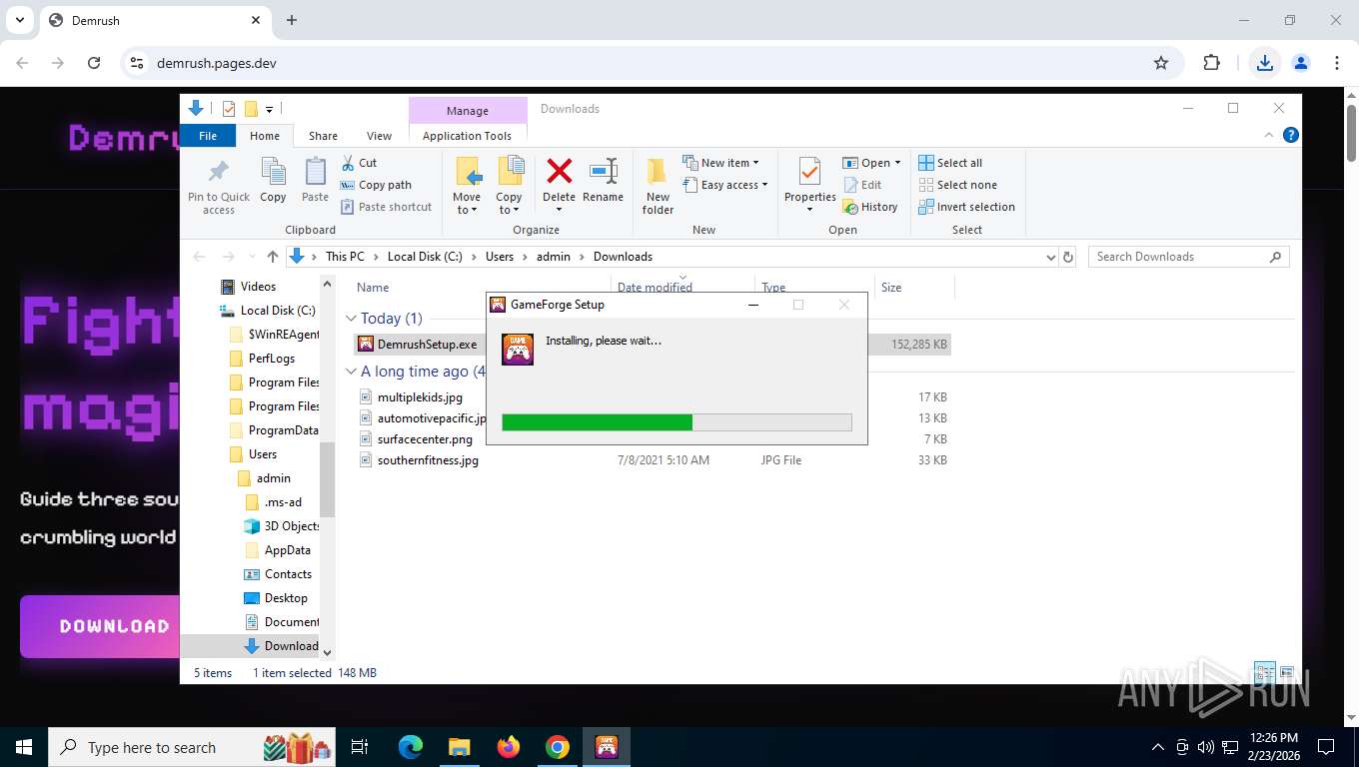
Task: Open Chrome three-dot menu
Action: [1337, 63]
